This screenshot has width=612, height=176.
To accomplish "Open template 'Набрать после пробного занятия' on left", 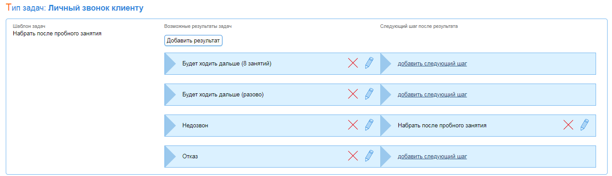I will click(x=57, y=33).
